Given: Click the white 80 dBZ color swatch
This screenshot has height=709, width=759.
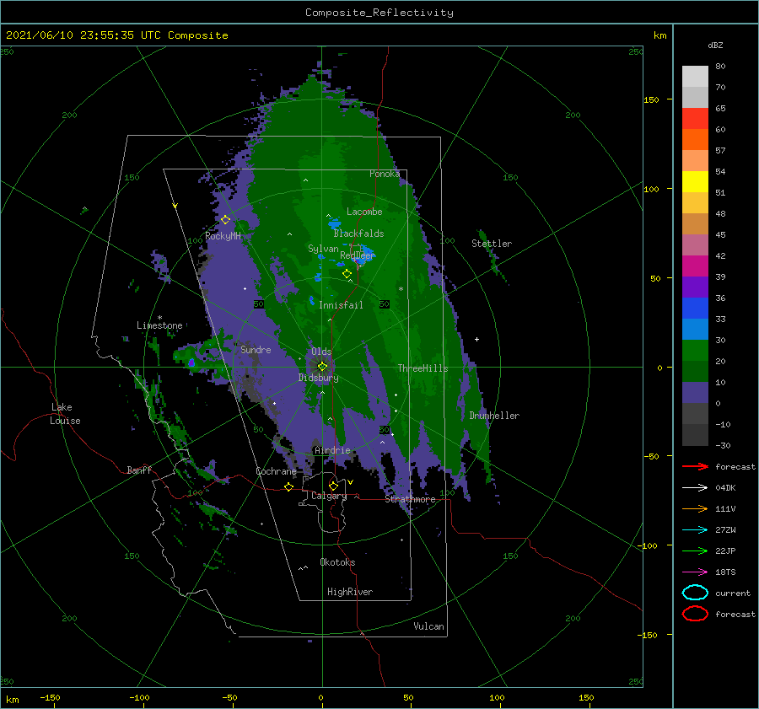Looking at the screenshot, I should pyautogui.click(x=695, y=77).
